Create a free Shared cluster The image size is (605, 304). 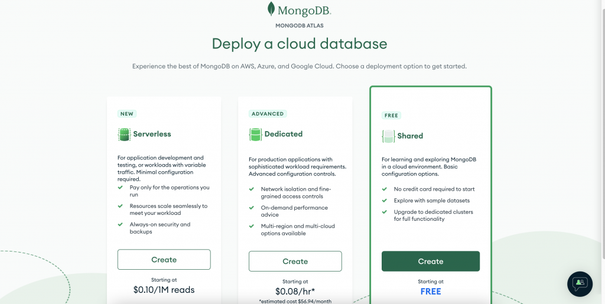click(x=431, y=261)
